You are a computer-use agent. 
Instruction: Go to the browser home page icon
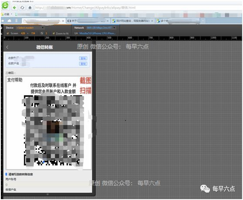(x=30, y=7)
